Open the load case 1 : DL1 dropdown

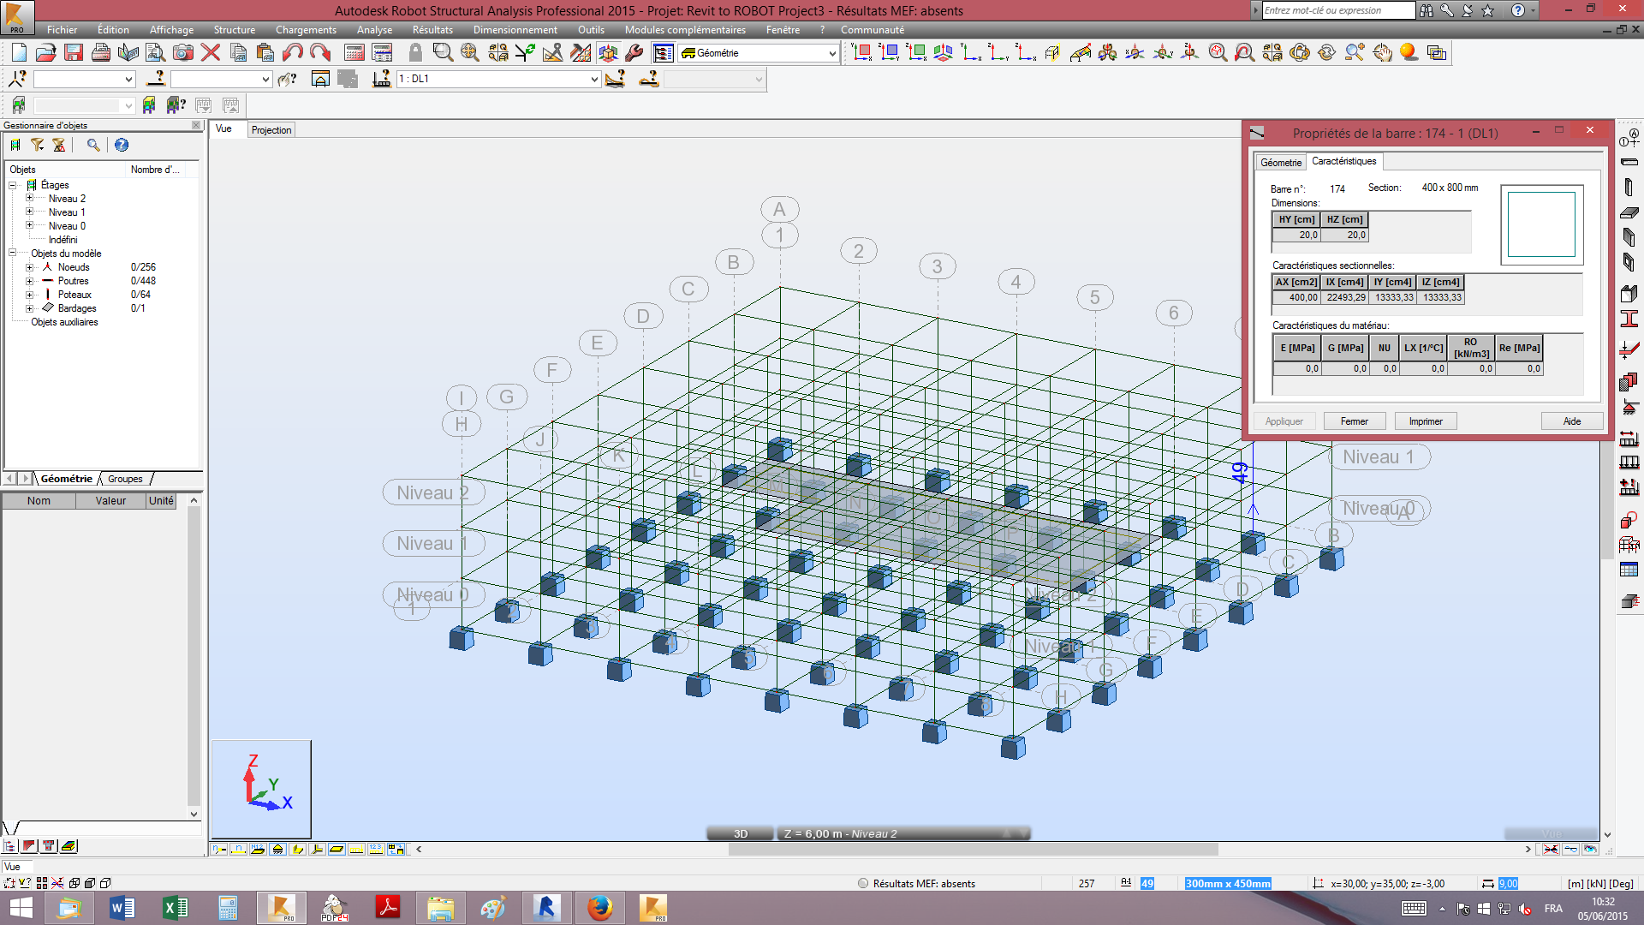pos(594,79)
